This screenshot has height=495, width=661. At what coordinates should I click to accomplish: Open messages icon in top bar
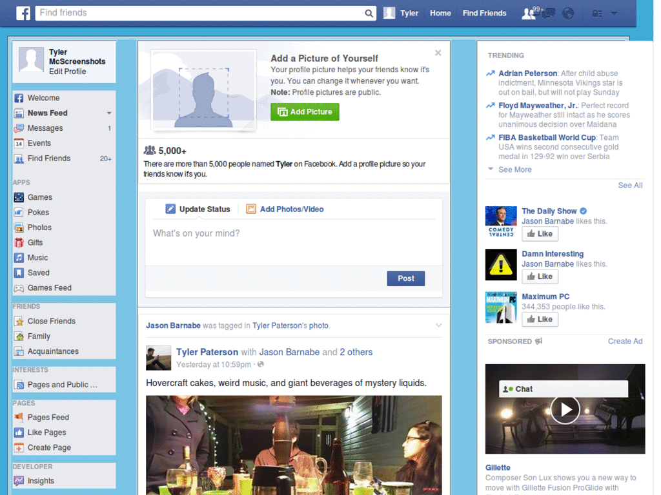[549, 14]
